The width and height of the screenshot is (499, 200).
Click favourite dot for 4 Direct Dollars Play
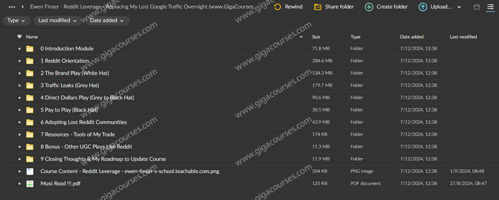pyautogui.click(x=19, y=98)
